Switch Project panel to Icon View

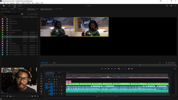coord(8,96)
